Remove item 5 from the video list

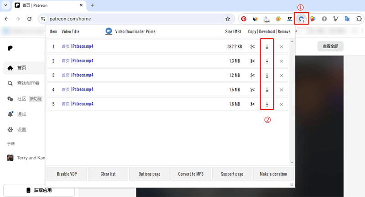(x=282, y=105)
